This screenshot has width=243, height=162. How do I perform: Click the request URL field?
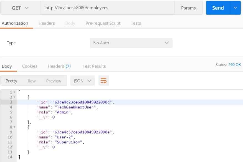coord(107,8)
